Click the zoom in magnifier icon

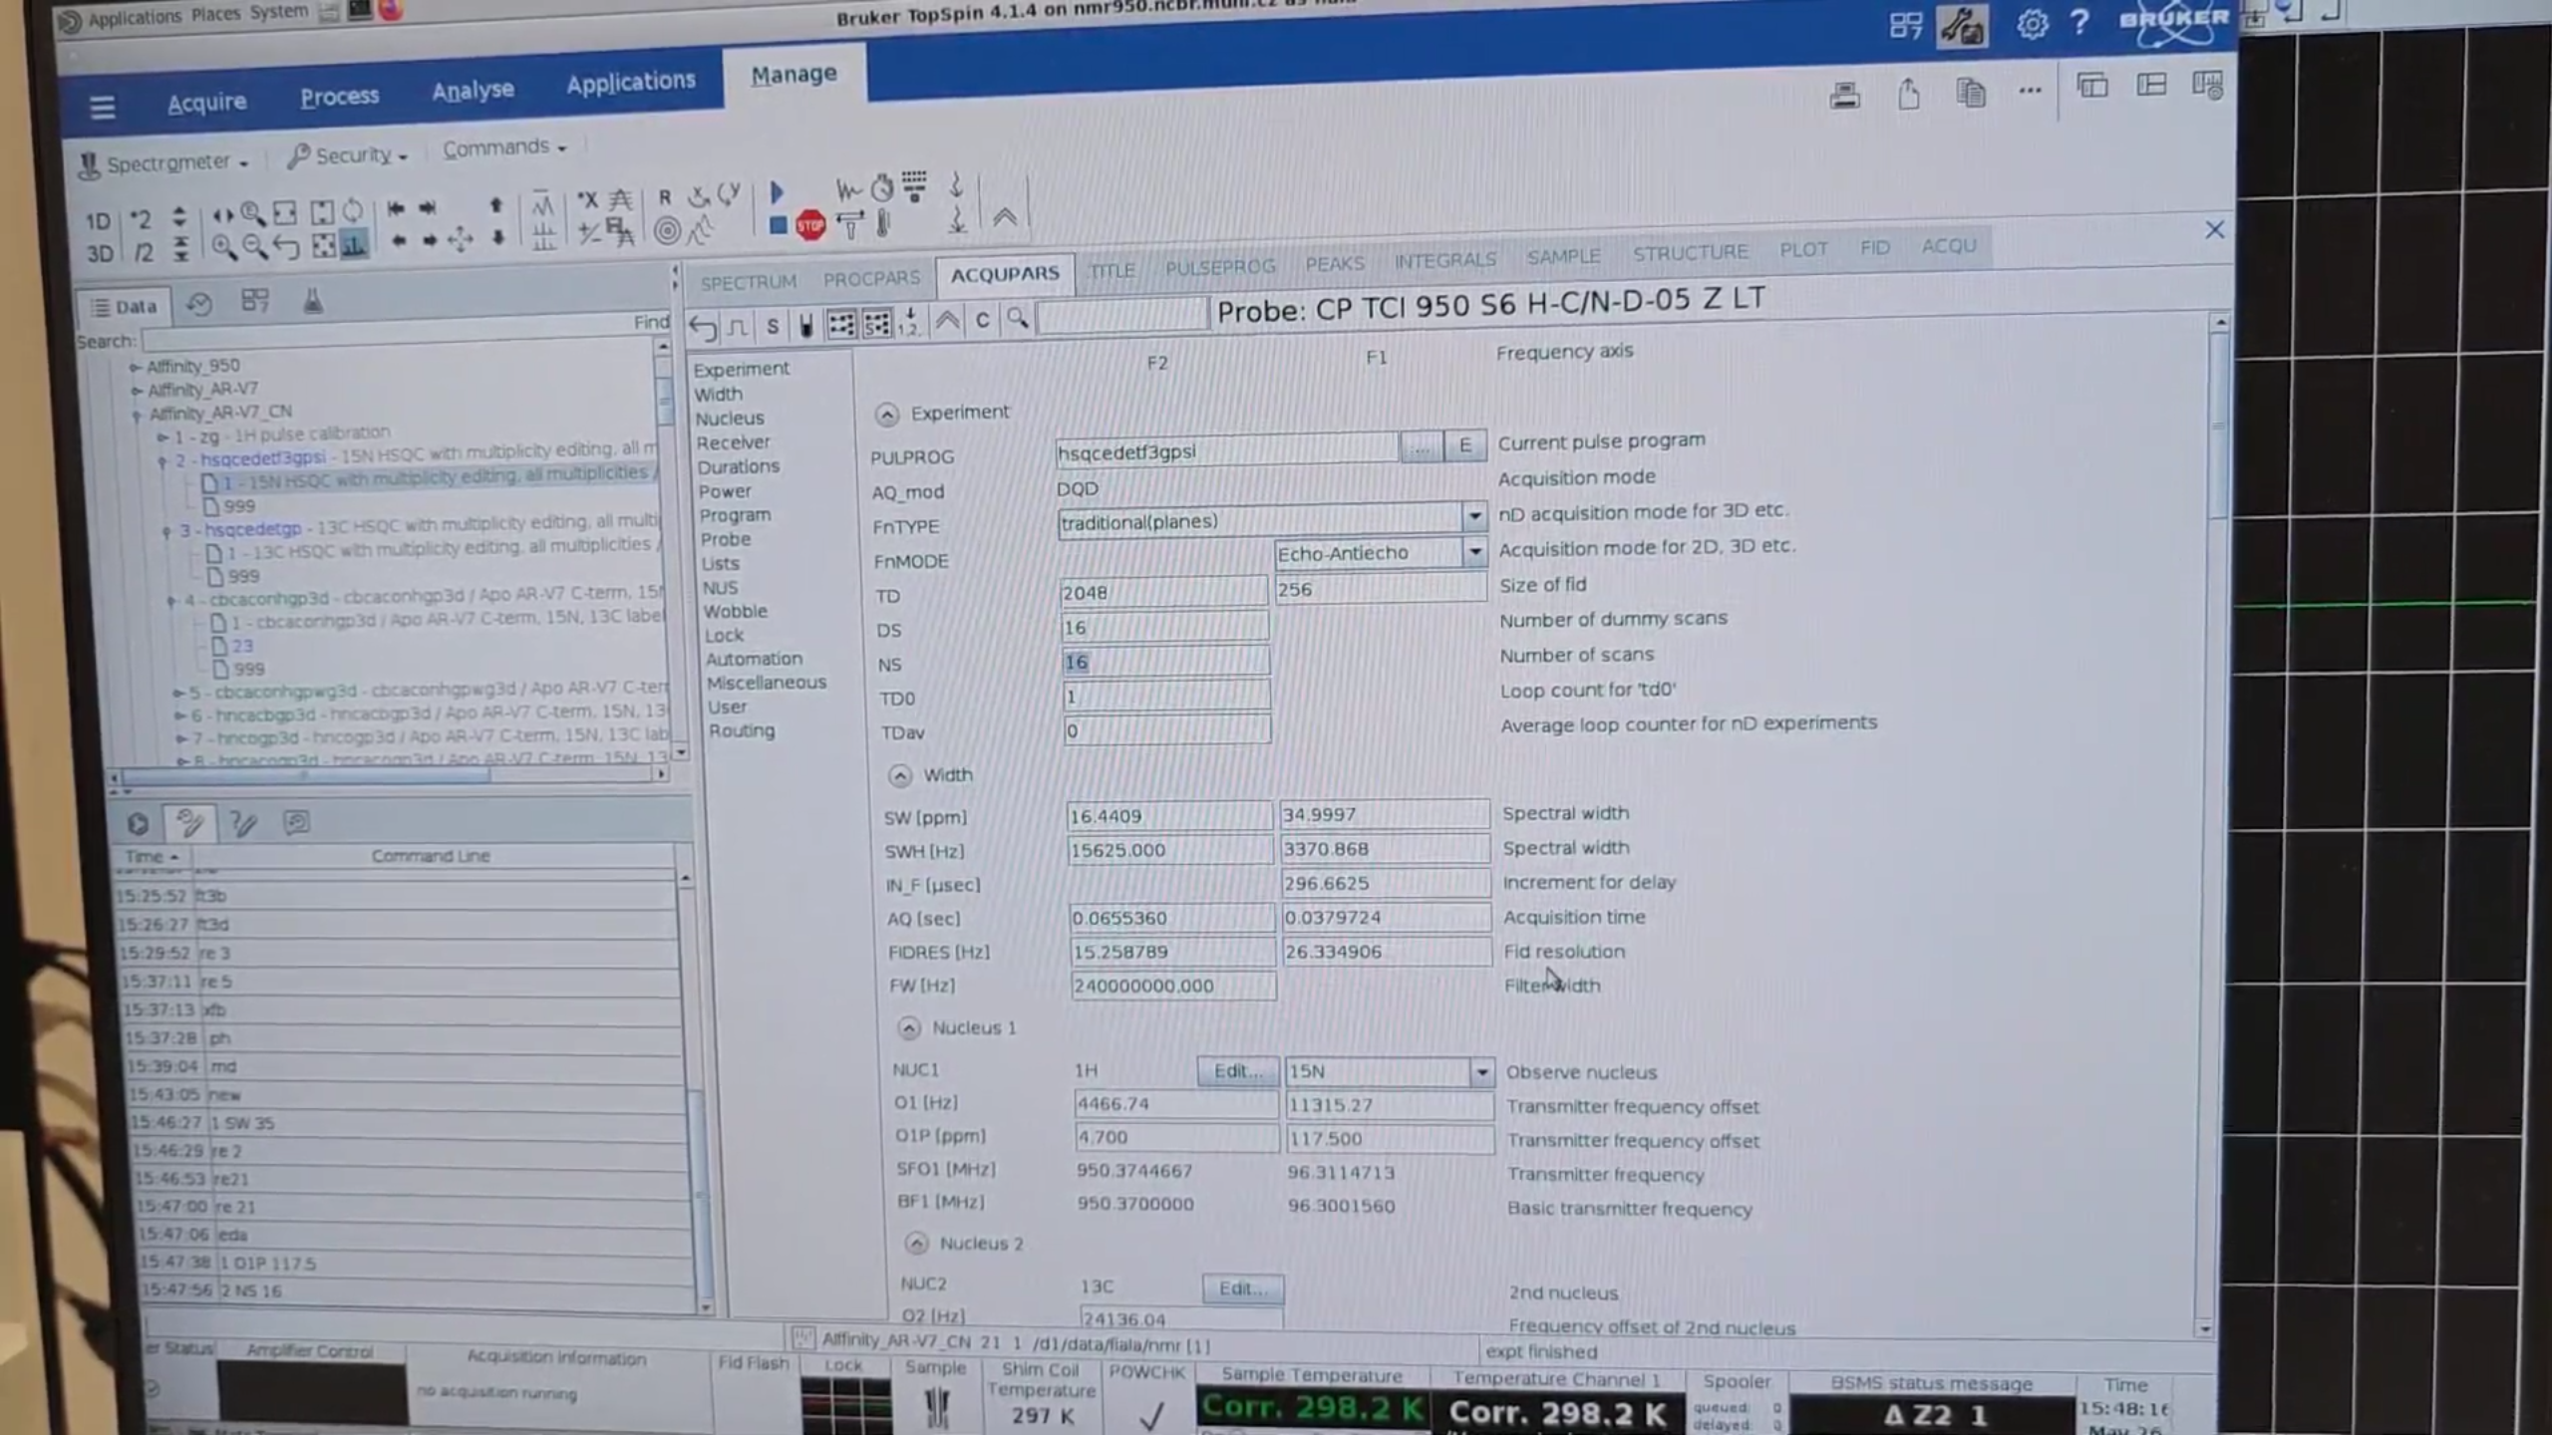222,247
